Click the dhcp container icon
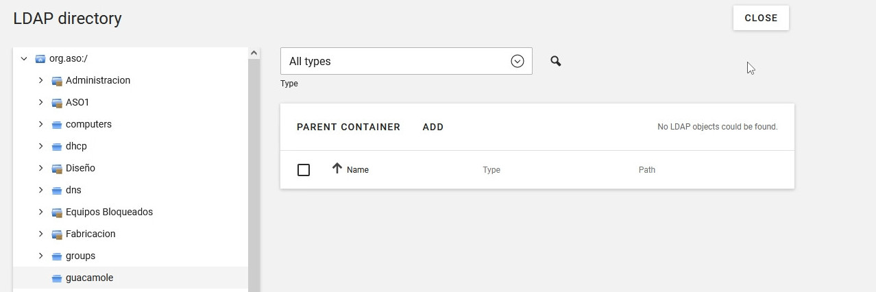 pos(57,147)
